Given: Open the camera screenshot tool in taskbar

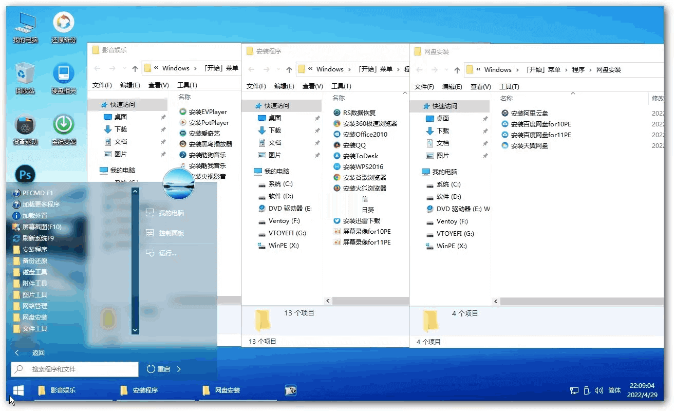Looking at the screenshot, I should pos(291,390).
